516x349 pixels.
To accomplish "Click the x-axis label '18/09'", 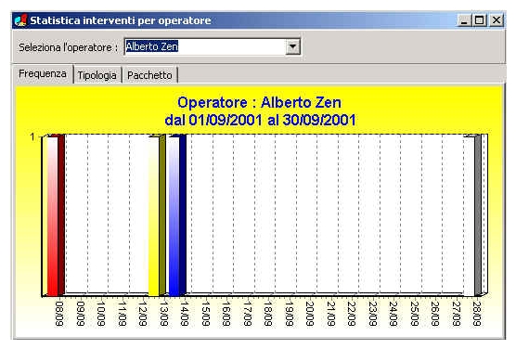I will tap(268, 314).
